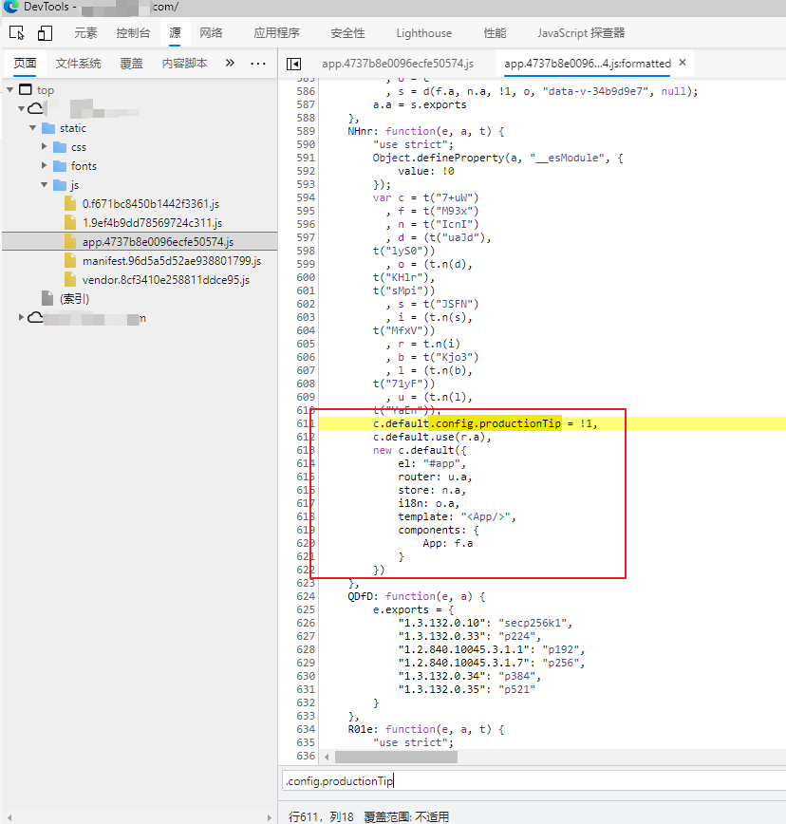Click the manifest.js file icon
The height and width of the screenshot is (824, 786).
coord(70,260)
